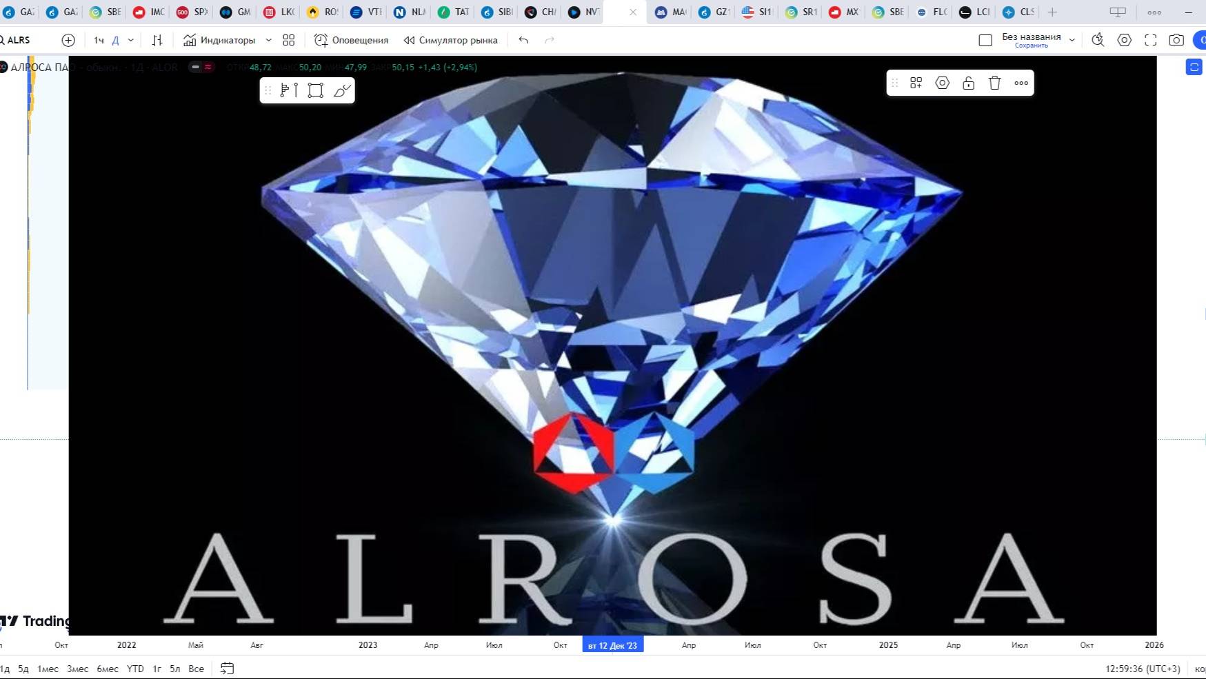
Task: Switch to the IMC chart tab
Action: [149, 12]
